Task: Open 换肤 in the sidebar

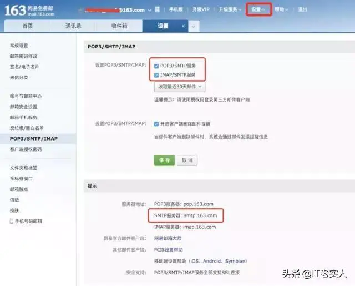Action: tap(14, 210)
